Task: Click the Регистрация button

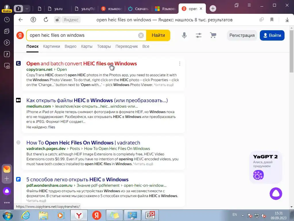Action: [x=242, y=35]
